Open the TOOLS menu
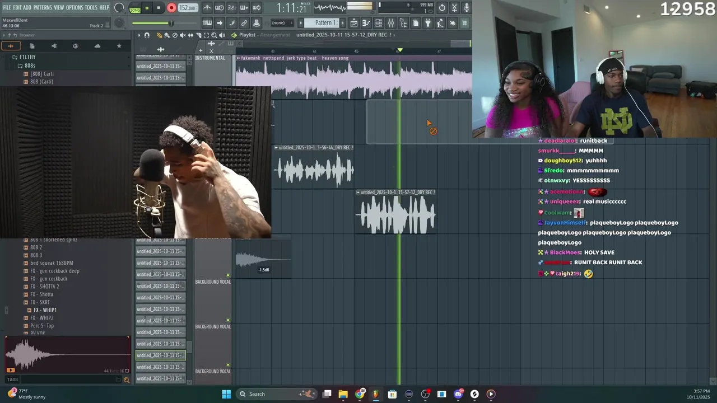 pos(91,7)
